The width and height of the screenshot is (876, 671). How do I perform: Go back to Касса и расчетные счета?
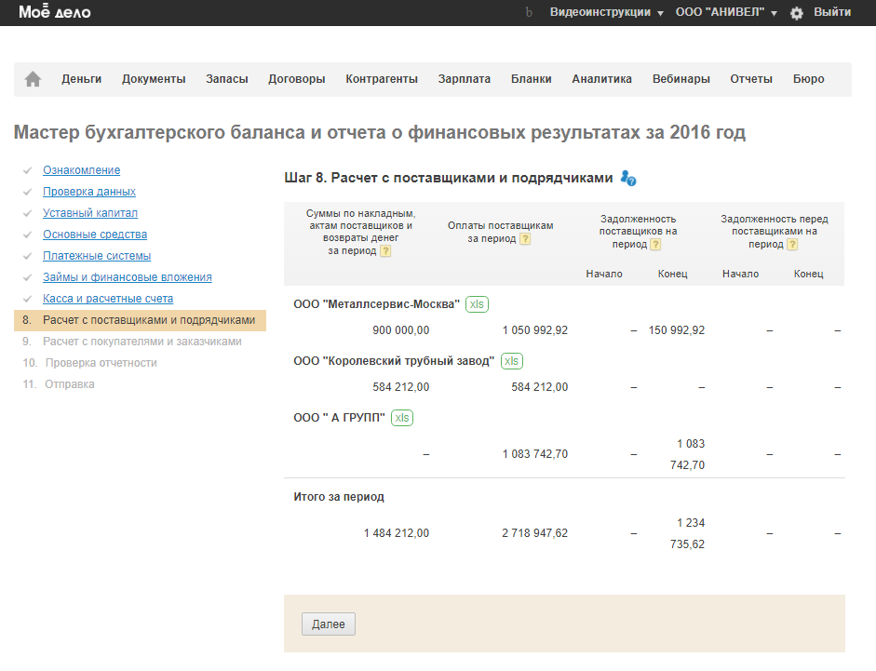pyautogui.click(x=108, y=299)
